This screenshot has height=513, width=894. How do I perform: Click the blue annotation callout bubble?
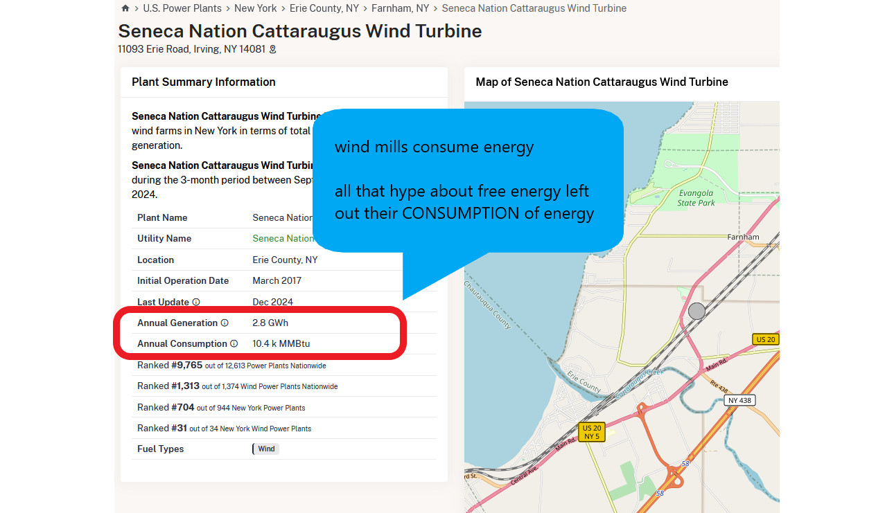468,180
